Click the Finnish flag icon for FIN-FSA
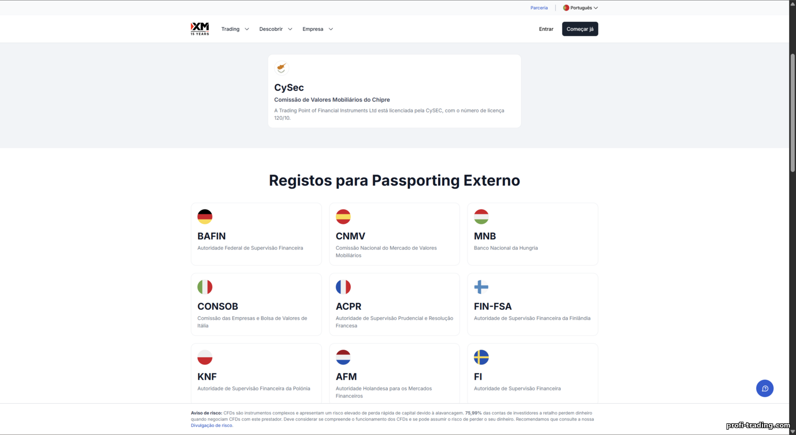 point(481,287)
